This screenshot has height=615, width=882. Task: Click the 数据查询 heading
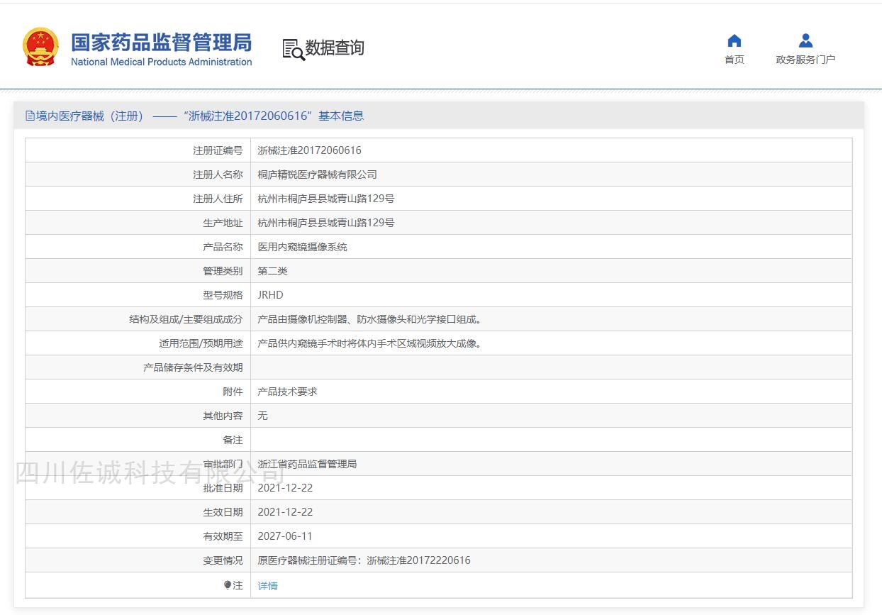pos(335,48)
